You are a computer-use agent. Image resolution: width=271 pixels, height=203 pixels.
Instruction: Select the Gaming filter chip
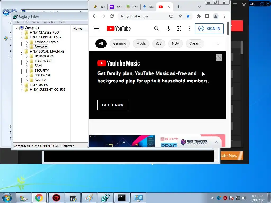tap(120, 44)
